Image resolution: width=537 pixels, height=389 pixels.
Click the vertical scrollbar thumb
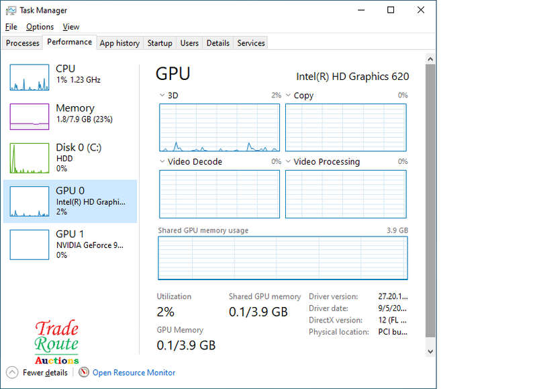430,201
